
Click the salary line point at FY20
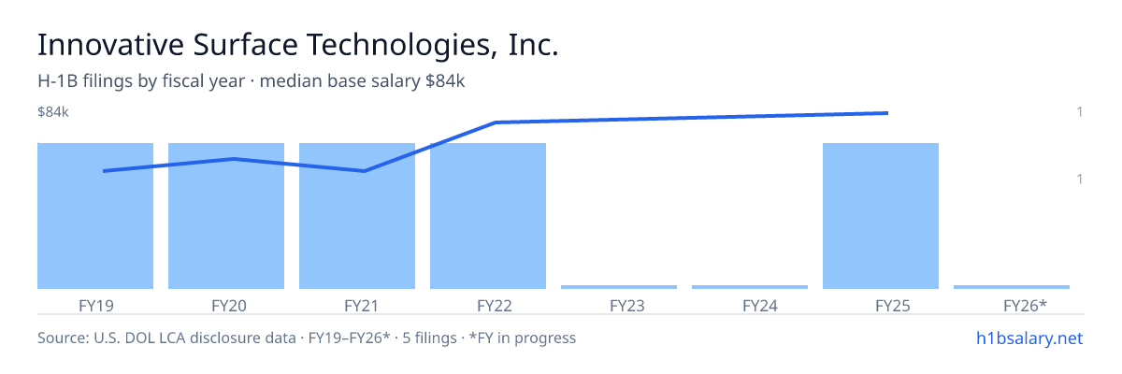pos(234,159)
